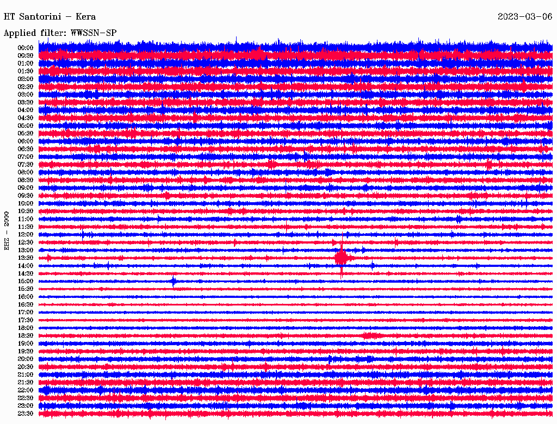The image size is (557, 424).
Task: Click the blue spike on the 15:00 trace
Action: click(x=174, y=282)
